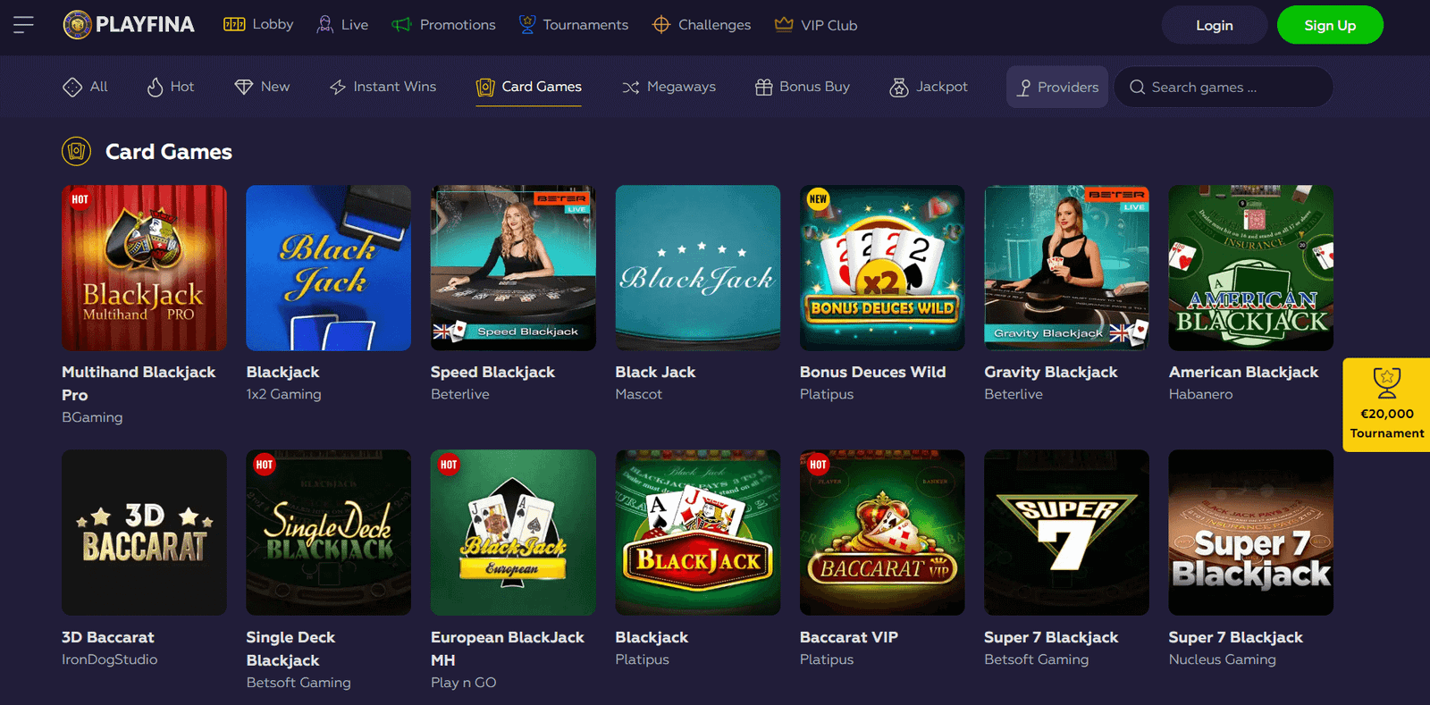1430x705 pixels.
Task: Click the Live dealer icon
Action: pos(325,25)
